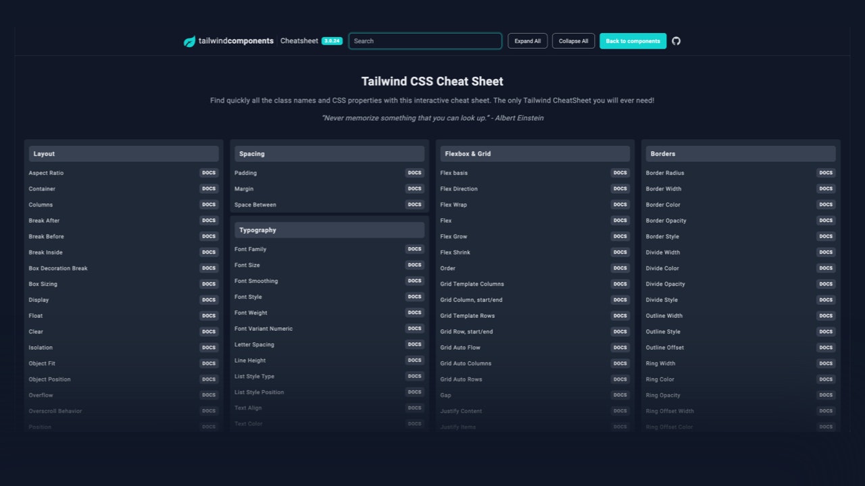Screen dimensions: 865x486
Task: Select the Flex basis row text
Action: (x=453, y=173)
